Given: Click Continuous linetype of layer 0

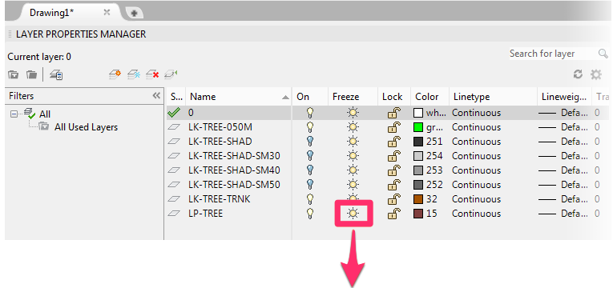Looking at the screenshot, I should click(476, 113).
